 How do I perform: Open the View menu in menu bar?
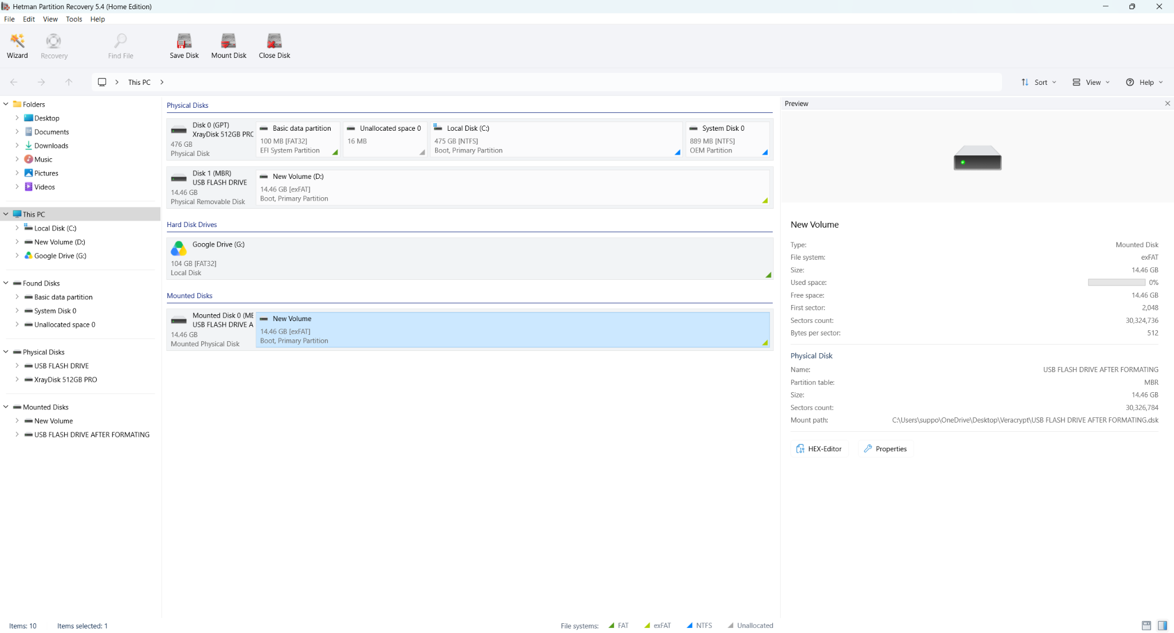50,19
